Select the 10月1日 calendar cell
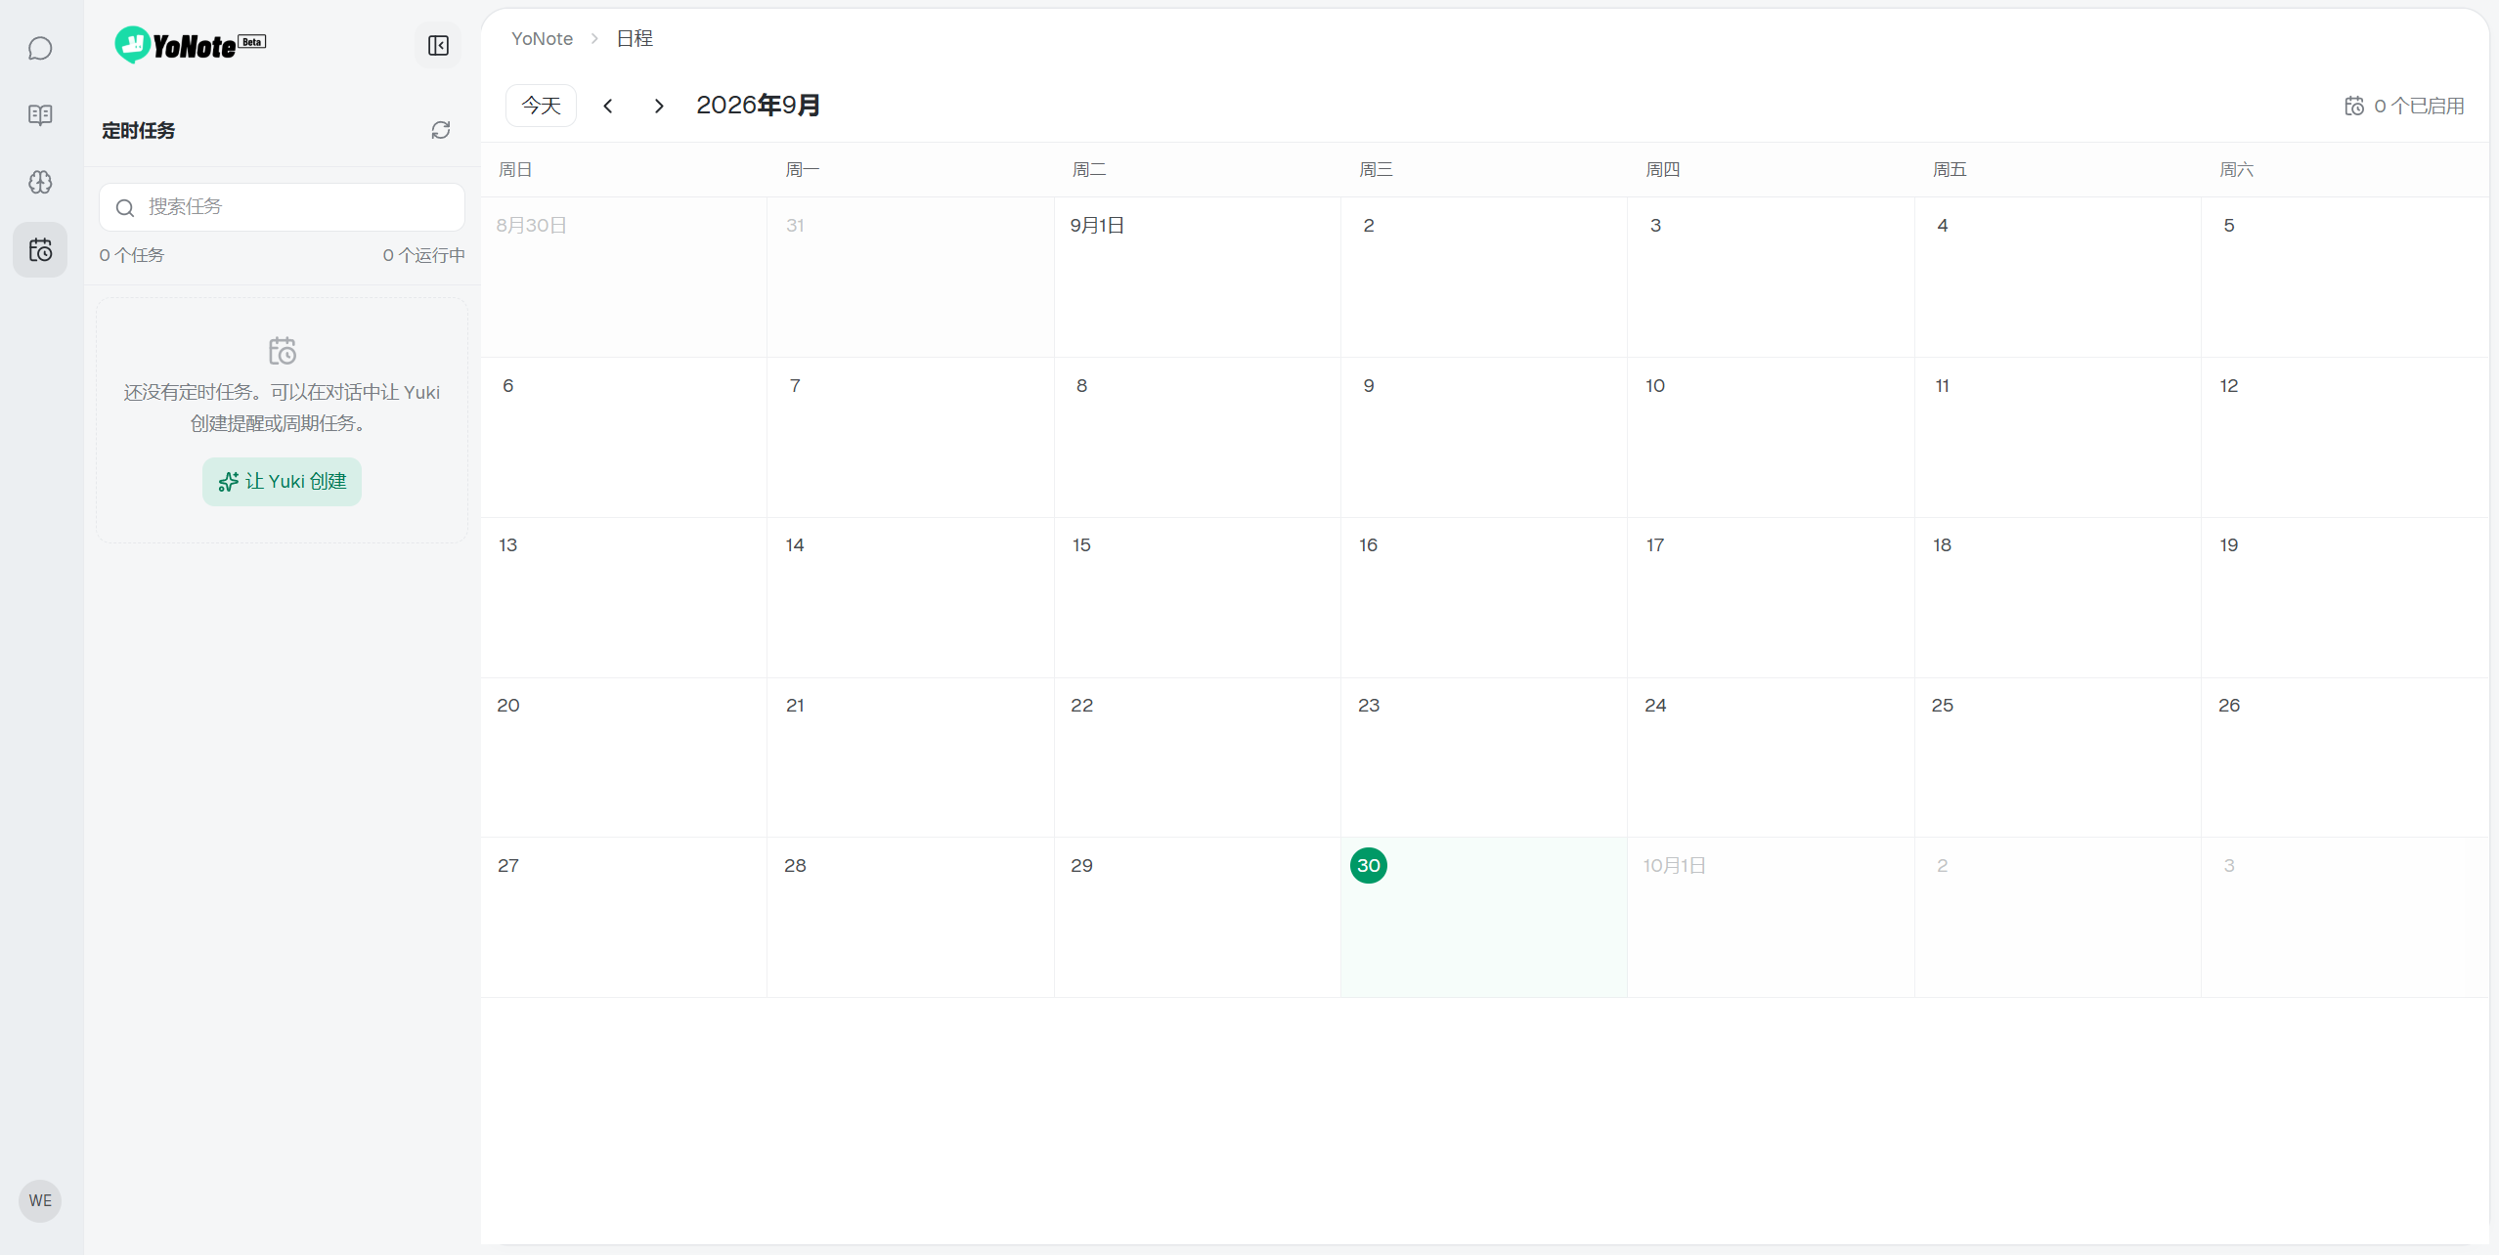2499x1255 pixels. tap(1770, 917)
